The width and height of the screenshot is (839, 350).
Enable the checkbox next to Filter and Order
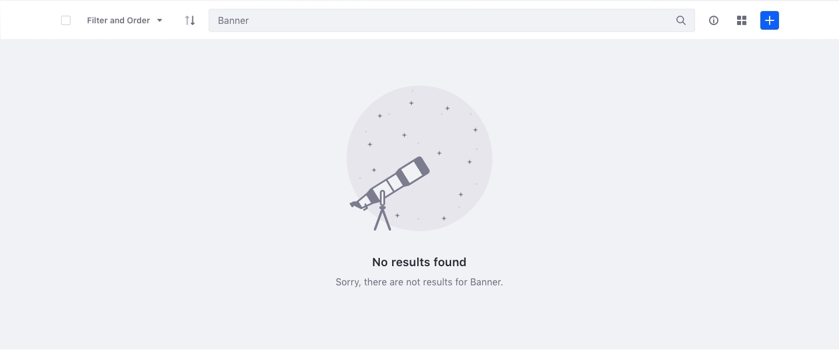tap(66, 20)
